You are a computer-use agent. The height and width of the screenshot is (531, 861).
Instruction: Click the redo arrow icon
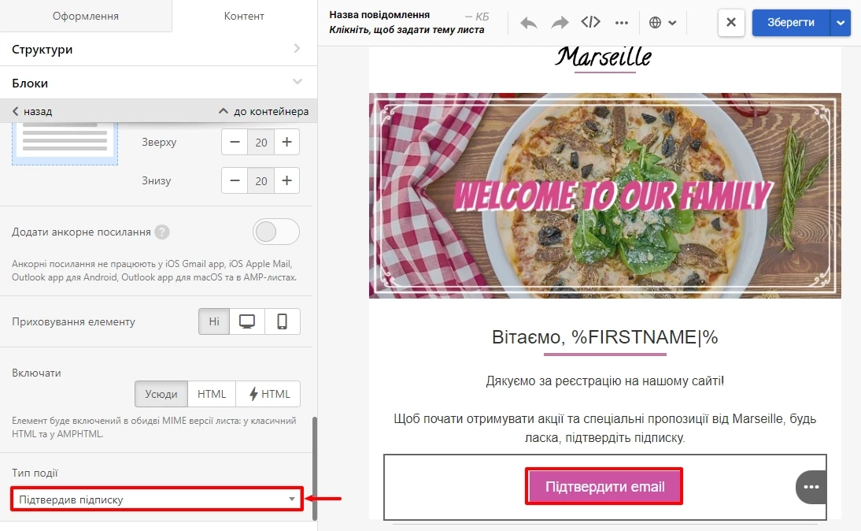pyautogui.click(x=560, y=23)
